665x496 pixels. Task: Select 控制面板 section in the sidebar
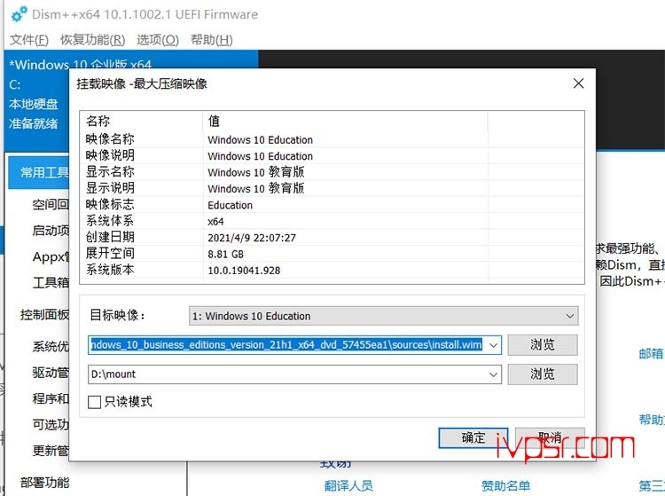pyautogui.click(x=44, y=314)
